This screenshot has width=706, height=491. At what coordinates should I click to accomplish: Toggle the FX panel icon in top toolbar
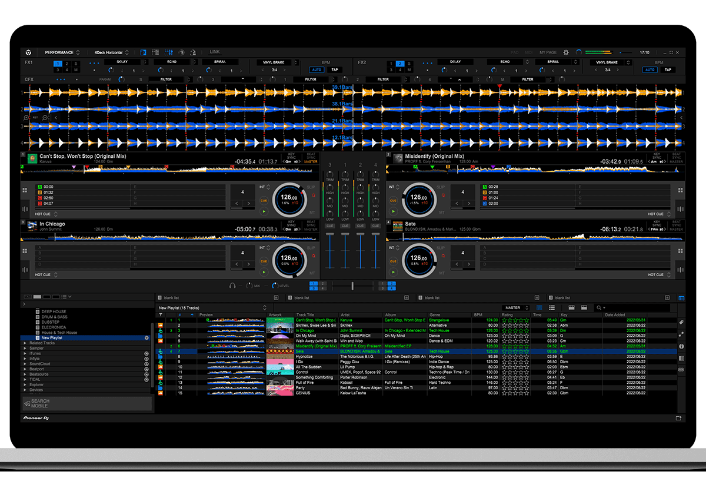[x=143, y=52]
